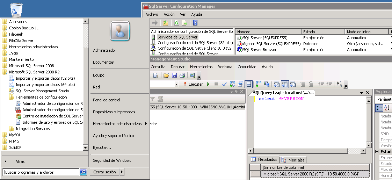This screenshot has width=392, height=180.
Task: Open Panel de control from Start menu
Action: pyautogui.click(x=107, y=100)
